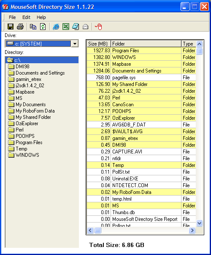
Task: Open the Help menu
Action: tap(41, 17)
